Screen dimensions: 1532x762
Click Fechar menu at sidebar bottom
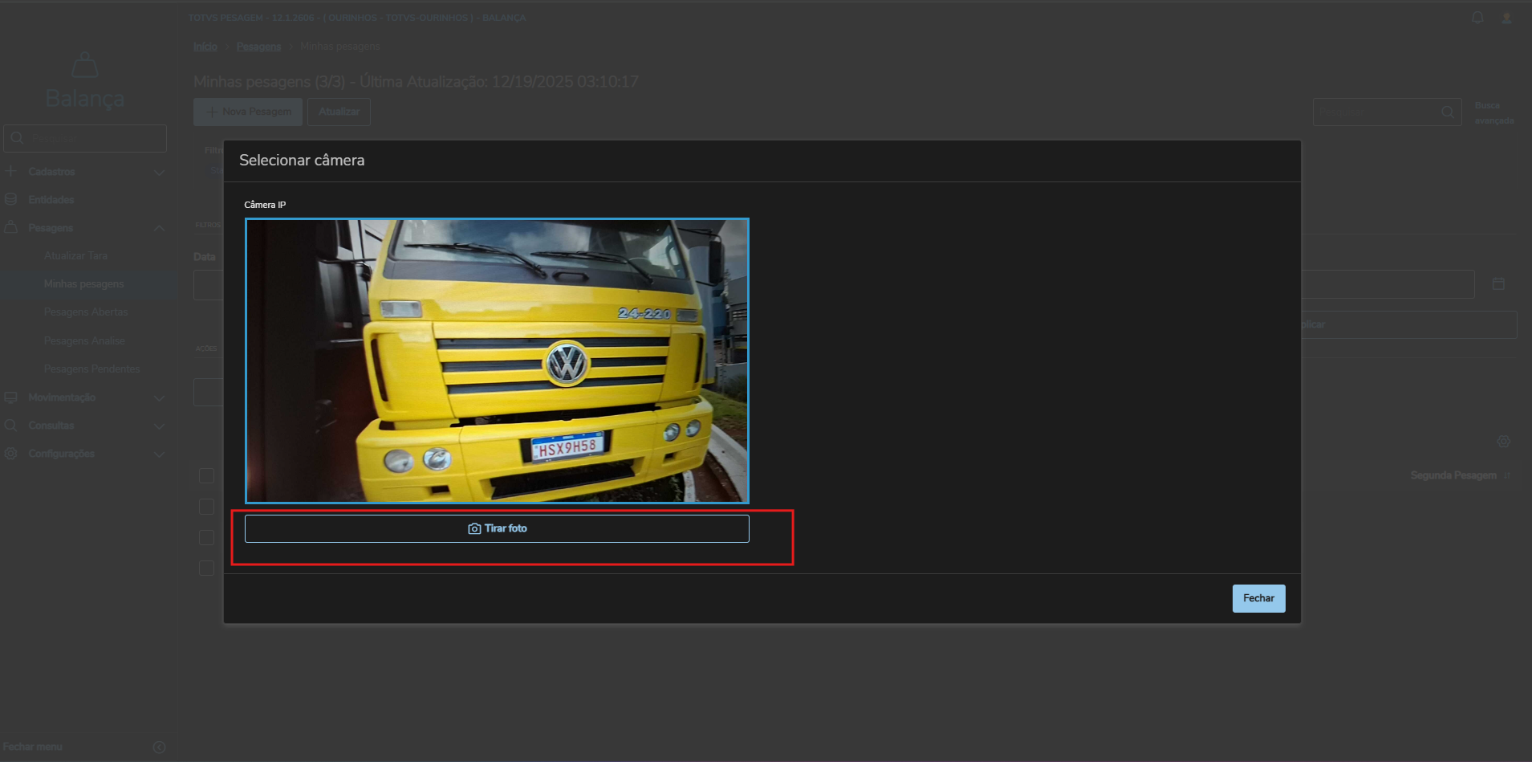32,747
